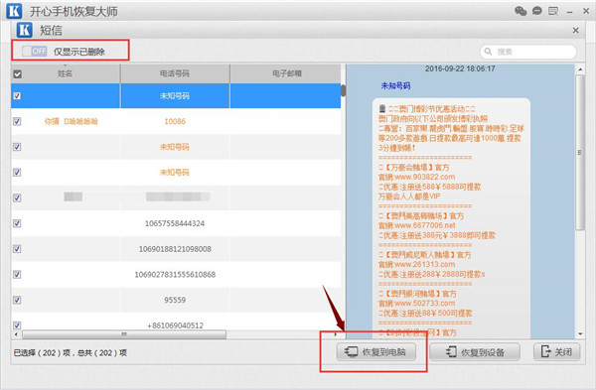Viewport: 596px width, 390px height.
Task: Click www.261313.com in the message
Action: pos(424,264)
